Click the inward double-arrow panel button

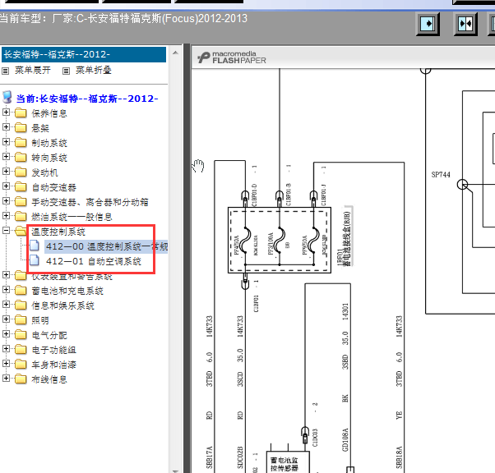465,25
